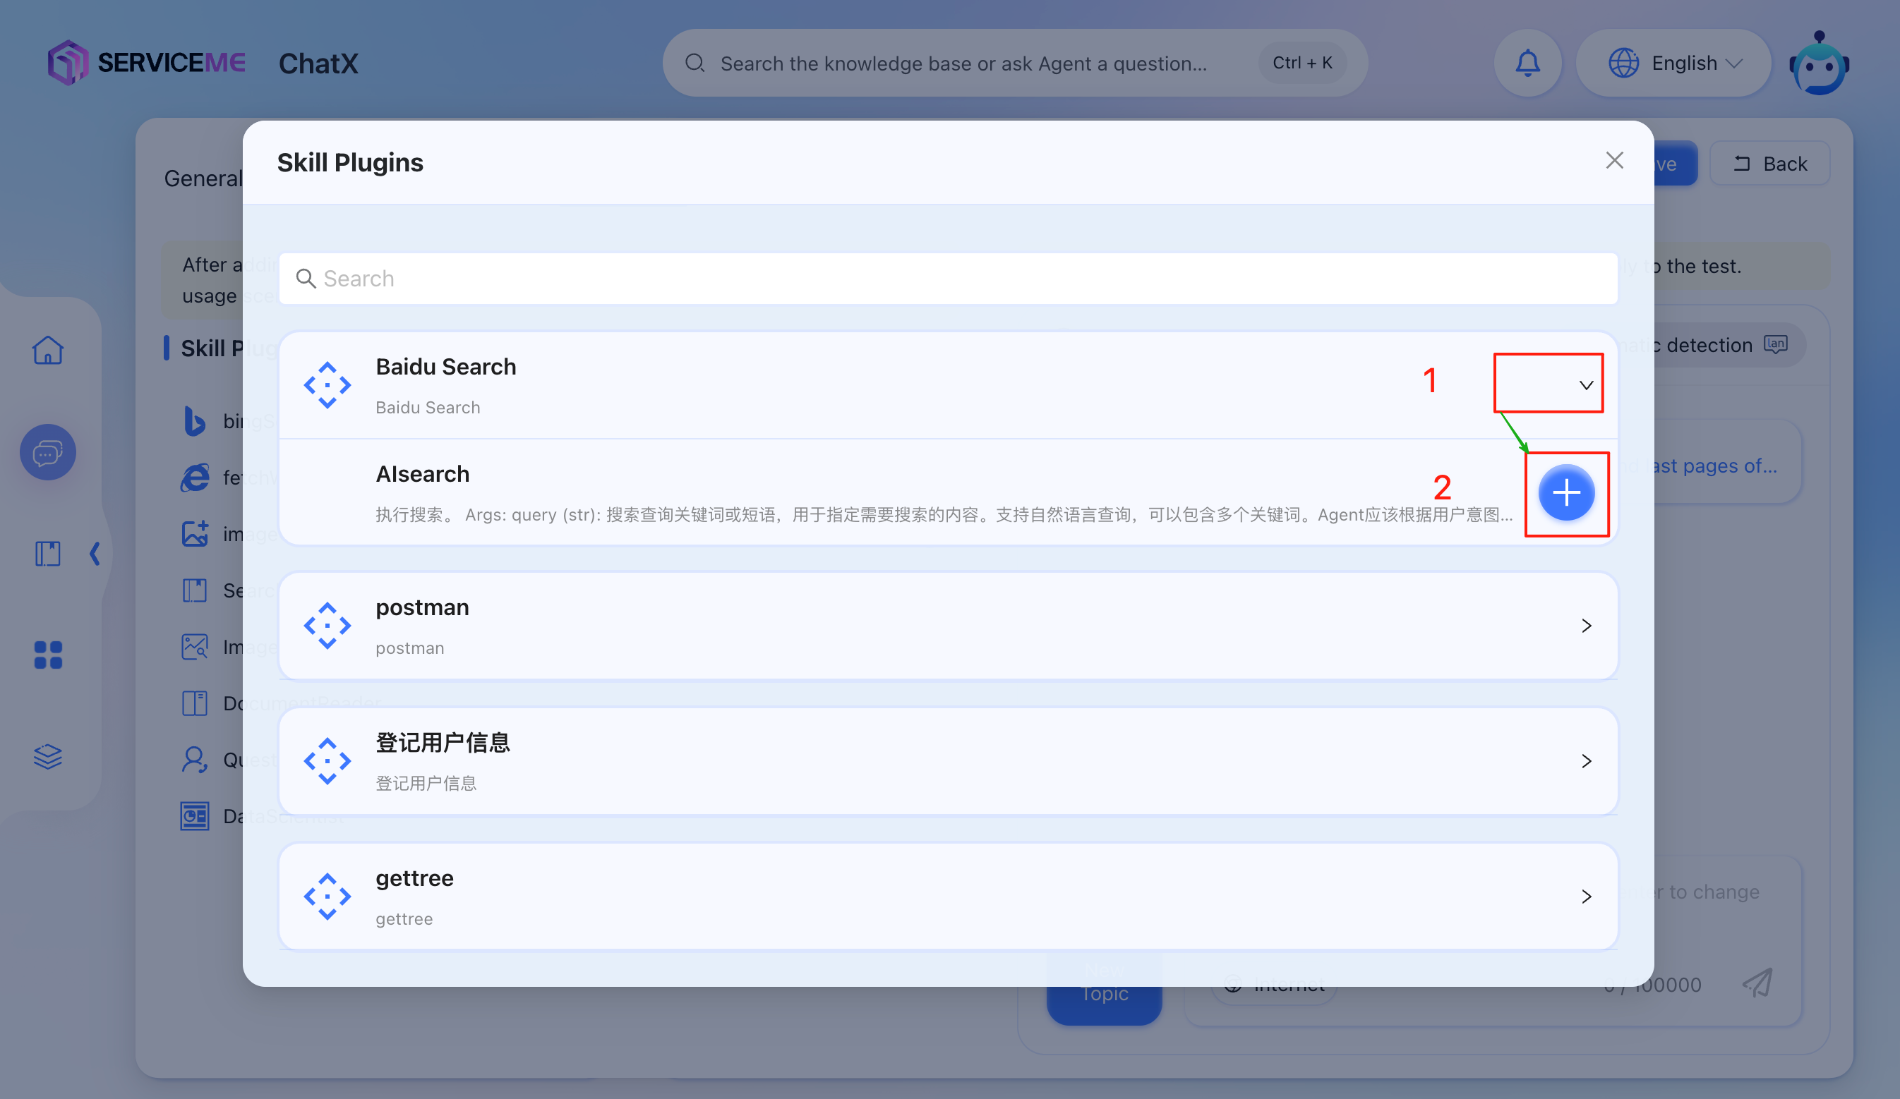Click the Bing skill icon in background list
The width and height of the screenshot is (1900, 1099).
(x=194, y=420)
